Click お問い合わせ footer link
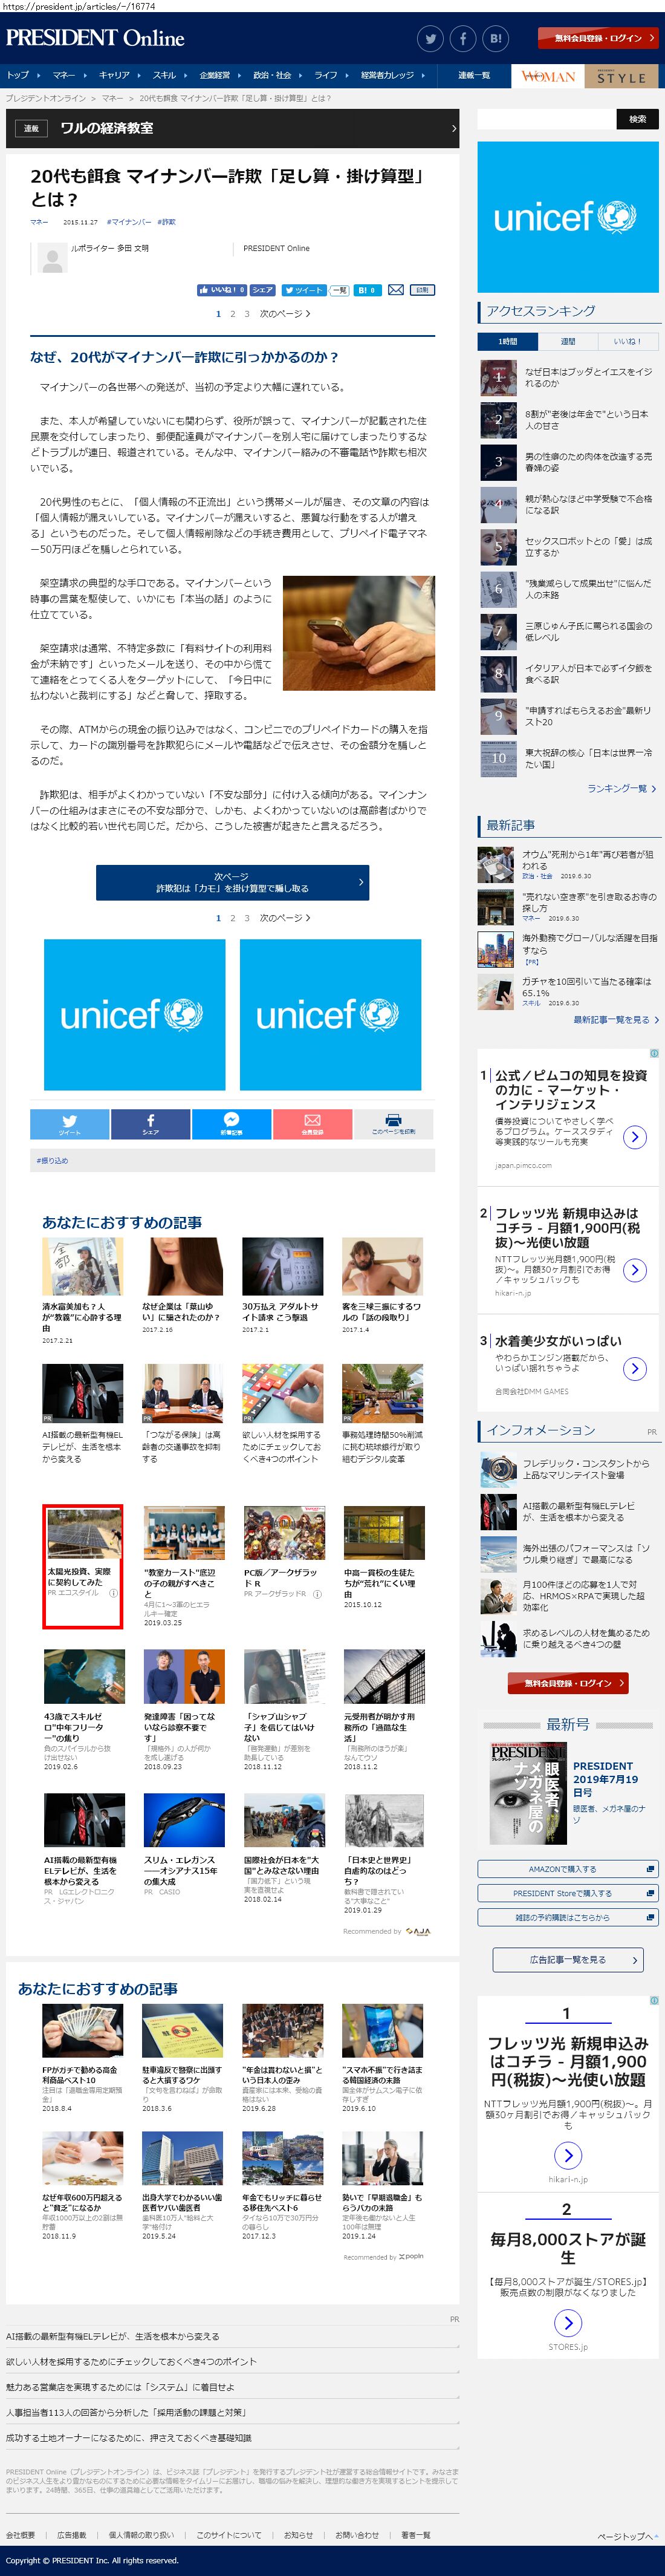This screenshot has height=2576, width=665. click(357, 2535)
